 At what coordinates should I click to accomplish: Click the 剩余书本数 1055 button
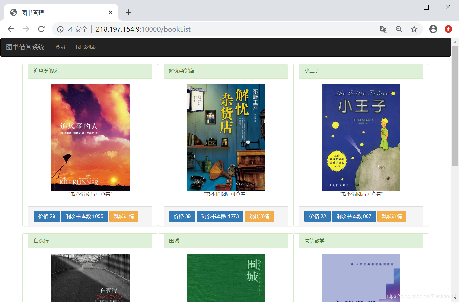(x=85, y=217)
